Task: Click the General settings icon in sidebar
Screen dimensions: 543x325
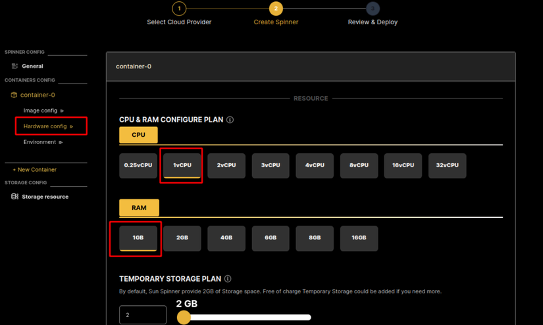Action: [14, 66]
